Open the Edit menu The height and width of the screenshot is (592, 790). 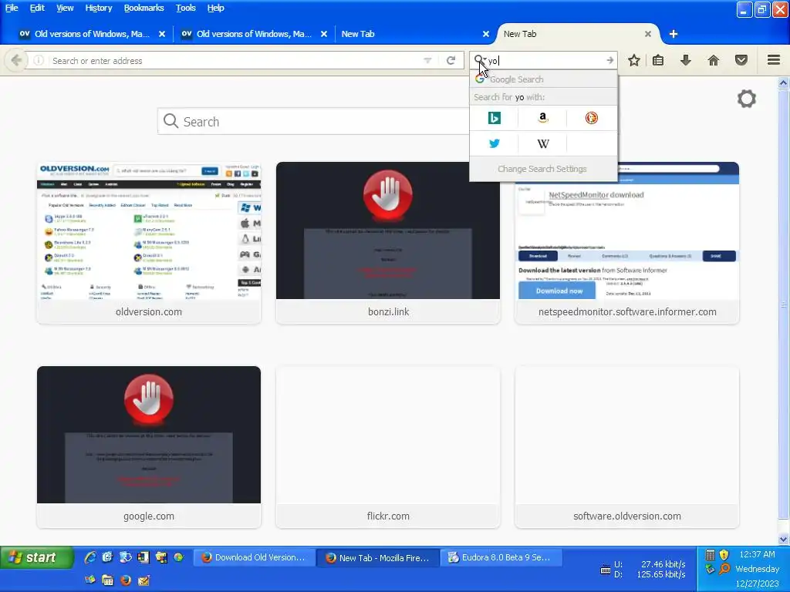pos(37,8)
